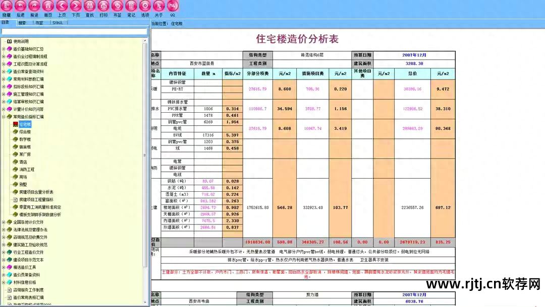Viewport: 545px width, 307px height.
Task: Click the 住宅楼造价分析表 title
Action: (x=297, y=39)
